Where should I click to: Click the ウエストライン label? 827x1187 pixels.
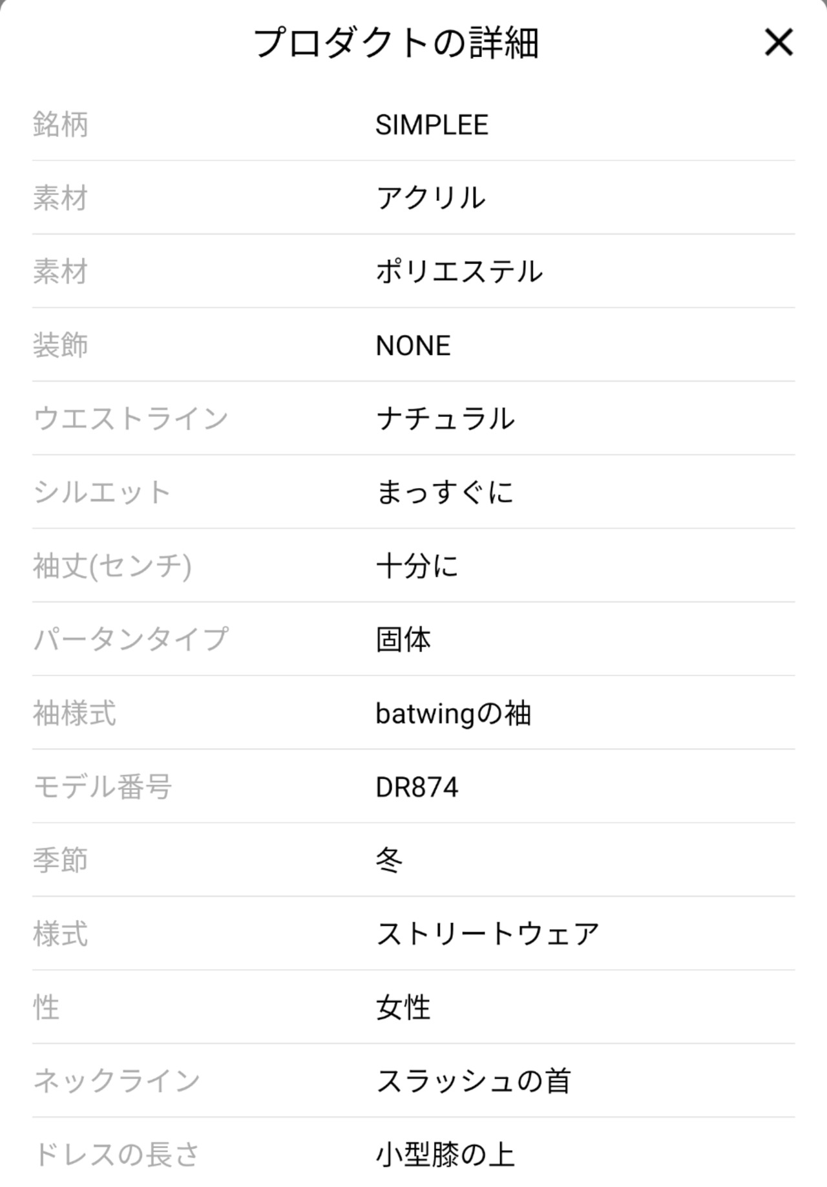coord(131,419)
